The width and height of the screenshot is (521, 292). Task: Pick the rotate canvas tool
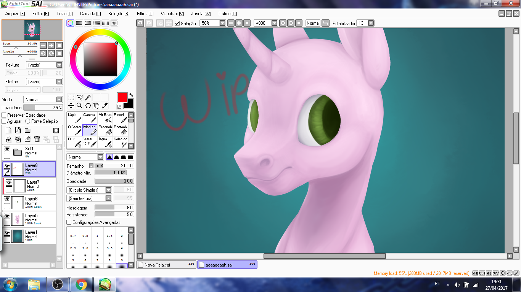88,106
